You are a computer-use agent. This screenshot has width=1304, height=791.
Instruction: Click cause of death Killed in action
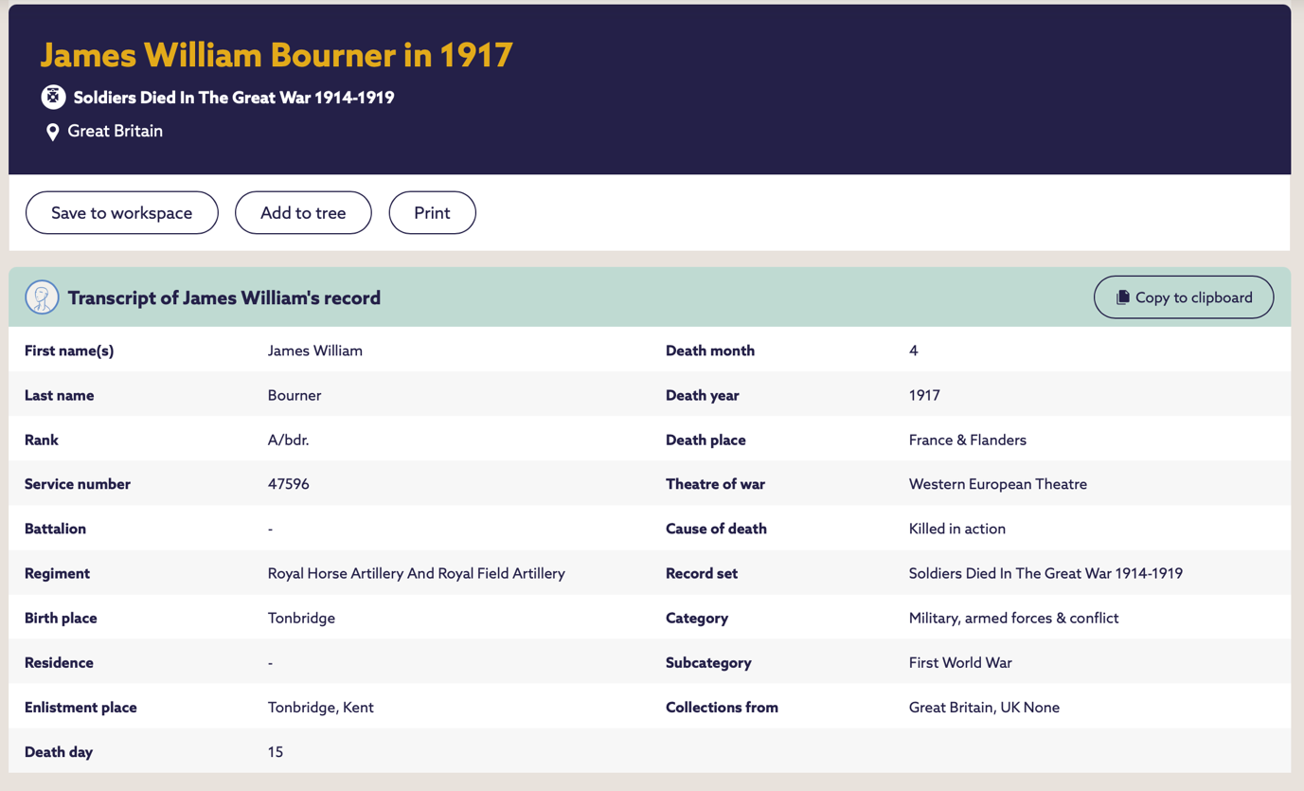957,529
